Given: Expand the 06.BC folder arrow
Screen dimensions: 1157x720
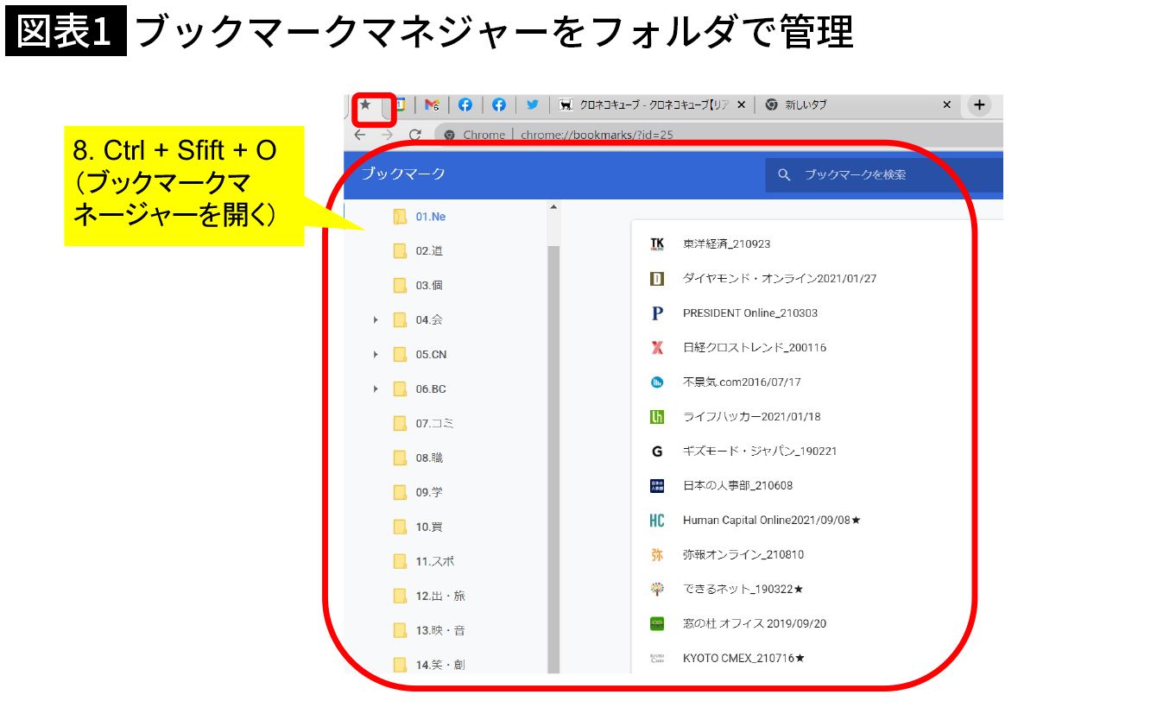Looking at the screenshot, I should (x=376, y=389).
